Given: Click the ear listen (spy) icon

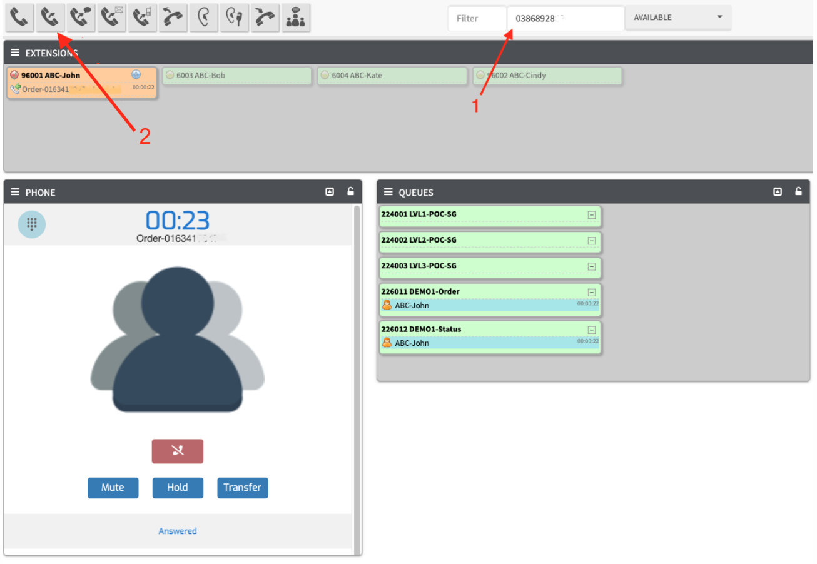Looking at the screenshot, I should [203, 18].
